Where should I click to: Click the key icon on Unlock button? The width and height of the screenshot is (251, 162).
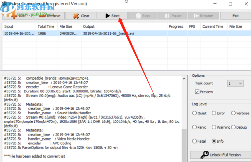204,155
